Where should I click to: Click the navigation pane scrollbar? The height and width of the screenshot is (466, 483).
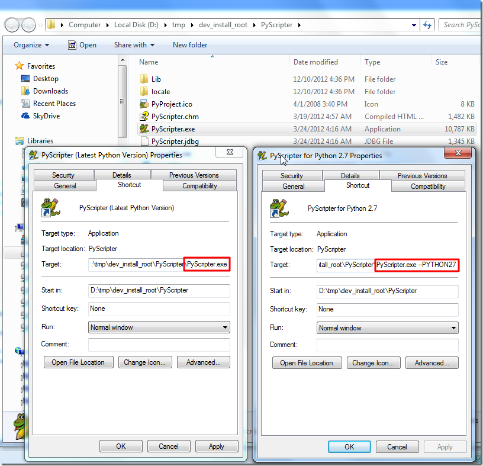tap(123, 101)
